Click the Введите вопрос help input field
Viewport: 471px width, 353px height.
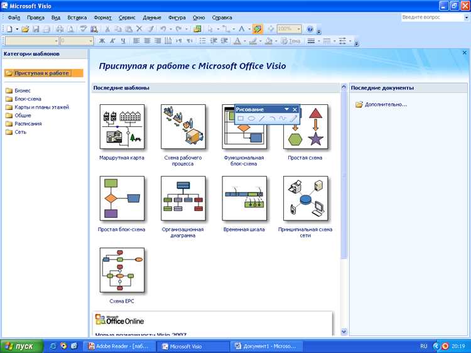point(433,18)
